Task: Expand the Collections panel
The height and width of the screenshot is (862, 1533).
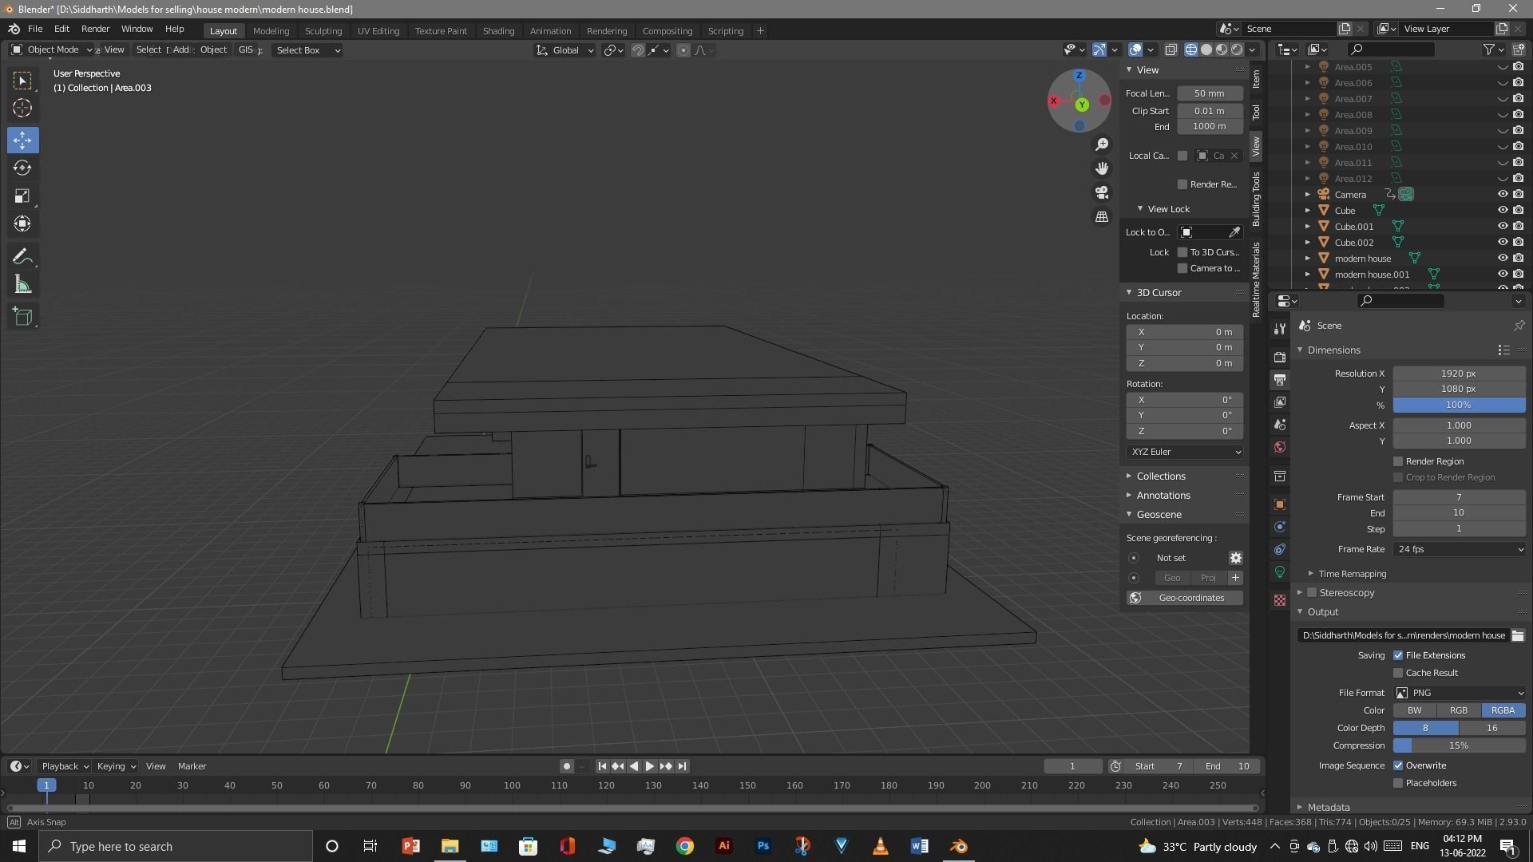Action: 1161,476
